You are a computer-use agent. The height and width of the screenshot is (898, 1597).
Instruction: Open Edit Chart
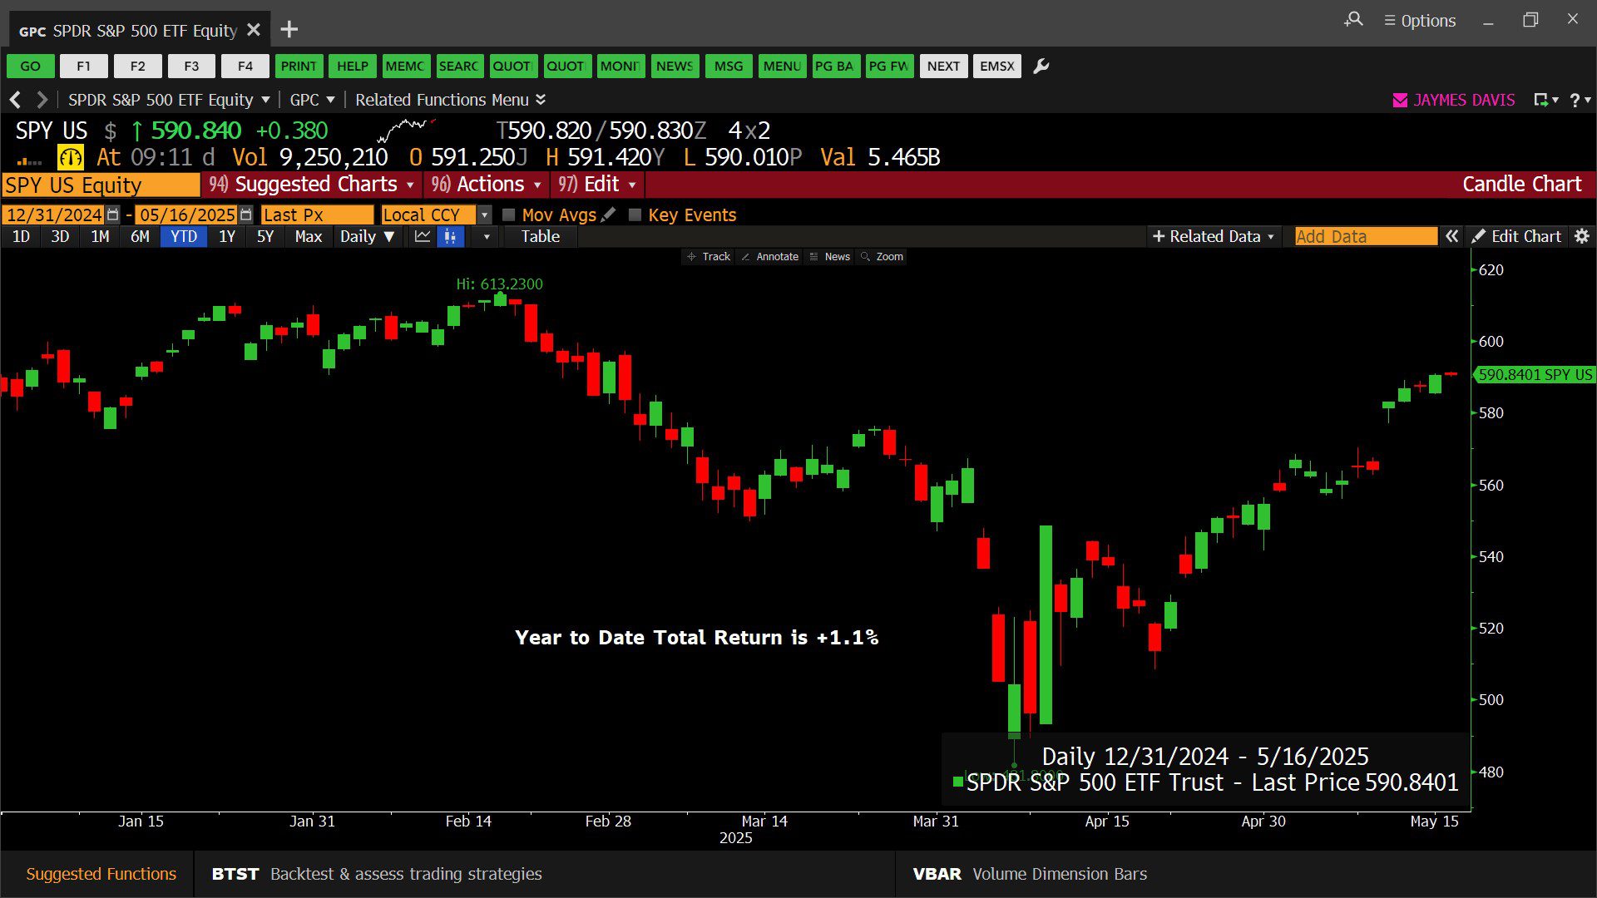[x=1517, y=236]
